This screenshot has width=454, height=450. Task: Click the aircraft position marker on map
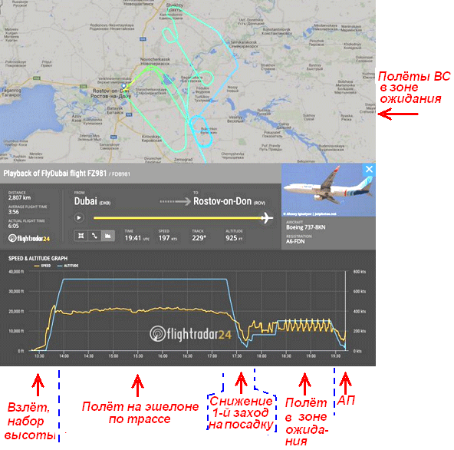click(x=124, y=87)
